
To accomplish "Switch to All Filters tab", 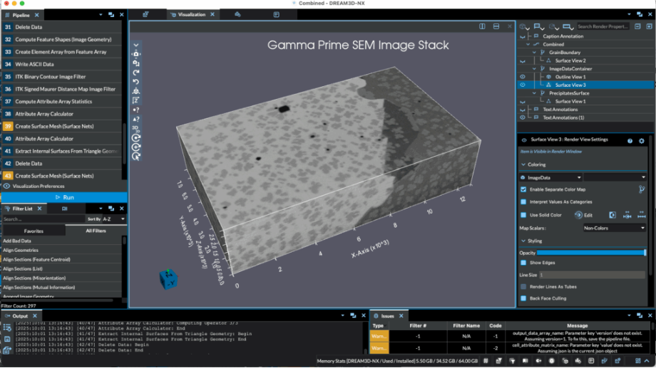I will (x=96, y=231).
